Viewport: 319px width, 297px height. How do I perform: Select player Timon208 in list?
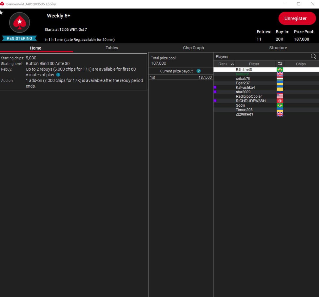pos(266,110)
